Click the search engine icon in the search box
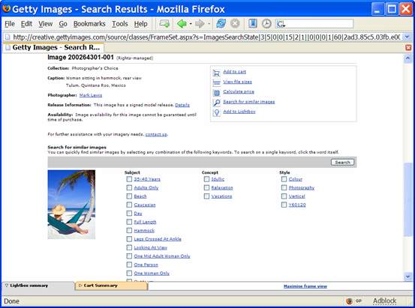This screenshot has width=415, height=308. tap(281, 24)
